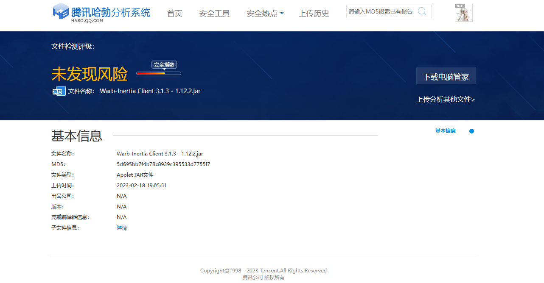Go to the 首页 menu item
Viewport: 544px width, 283px height.
(174, 13)
